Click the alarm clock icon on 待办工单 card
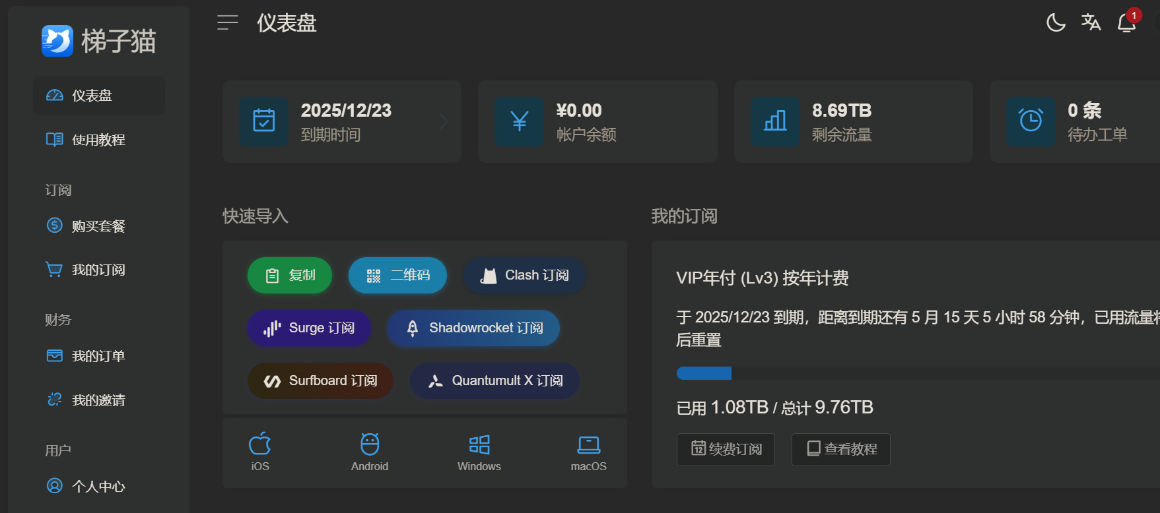Screen dimensions: 1160x513 click(1031, 121)
